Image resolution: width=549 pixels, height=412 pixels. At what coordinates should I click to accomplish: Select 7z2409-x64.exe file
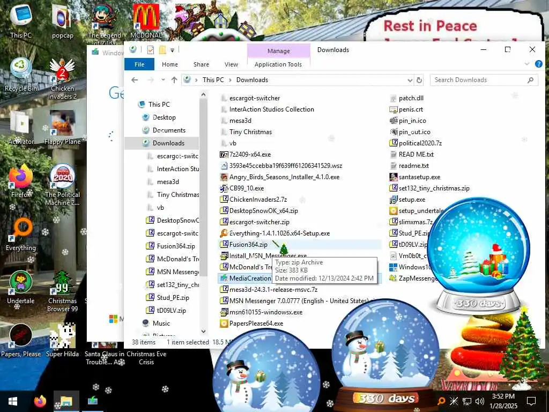[250, 154]
